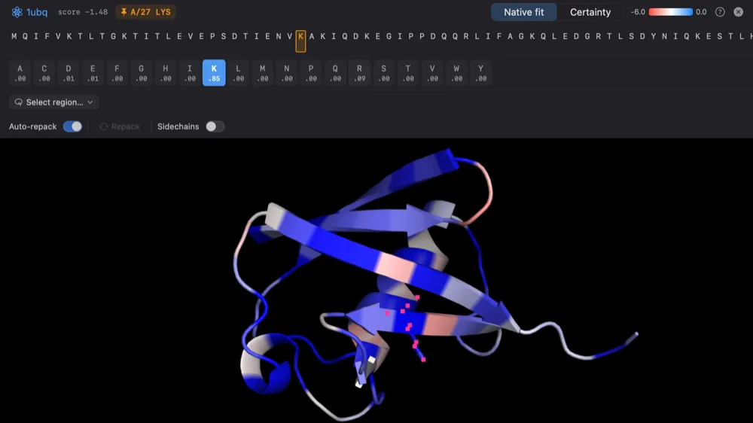Choose amino acid L option tile
Viewport: 753px width, 423px height.
[x=238, y=73]
